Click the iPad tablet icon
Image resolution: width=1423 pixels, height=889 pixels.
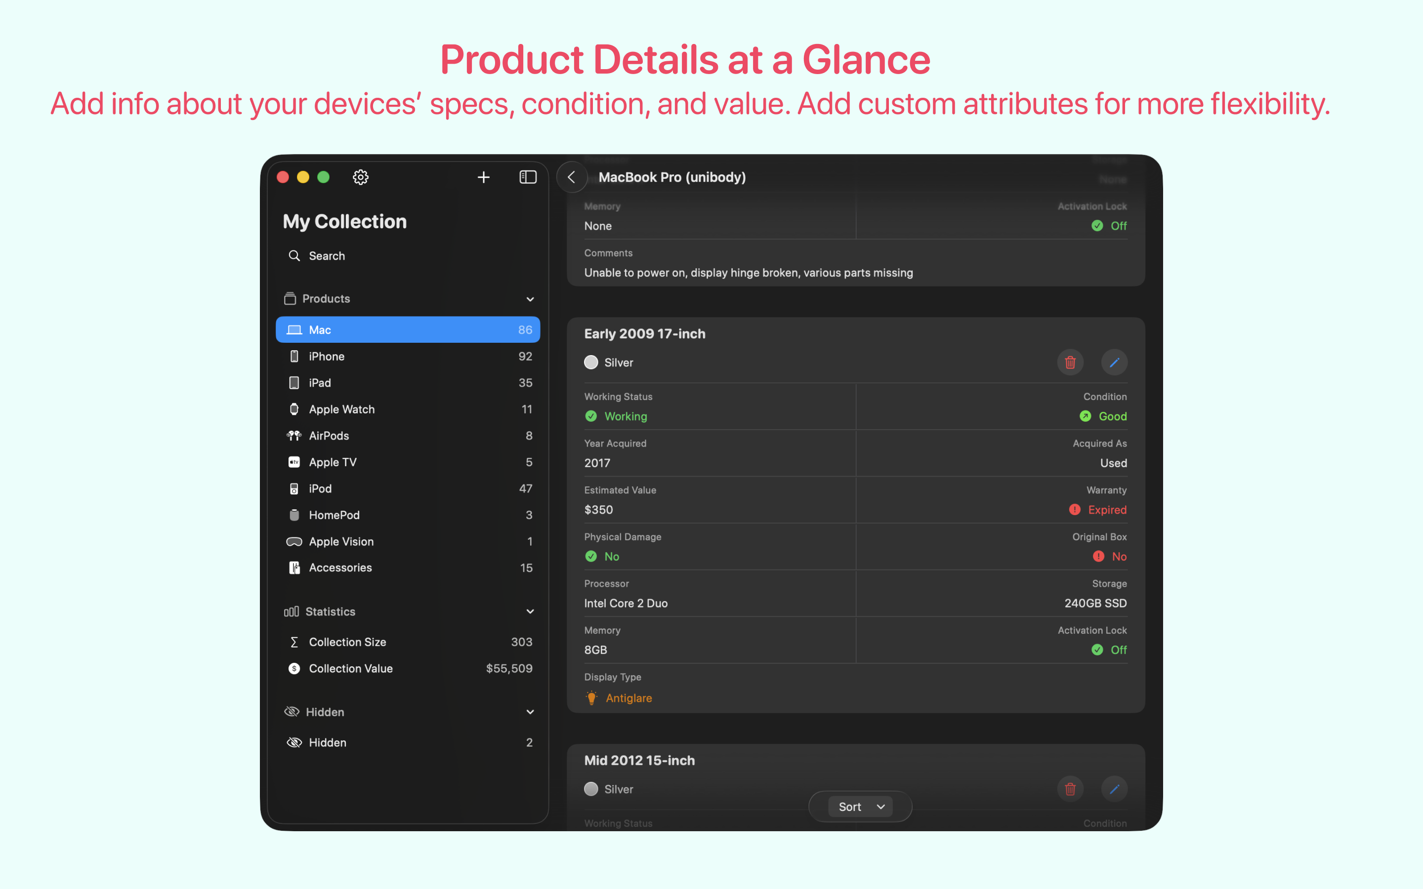tap(294, 383)
